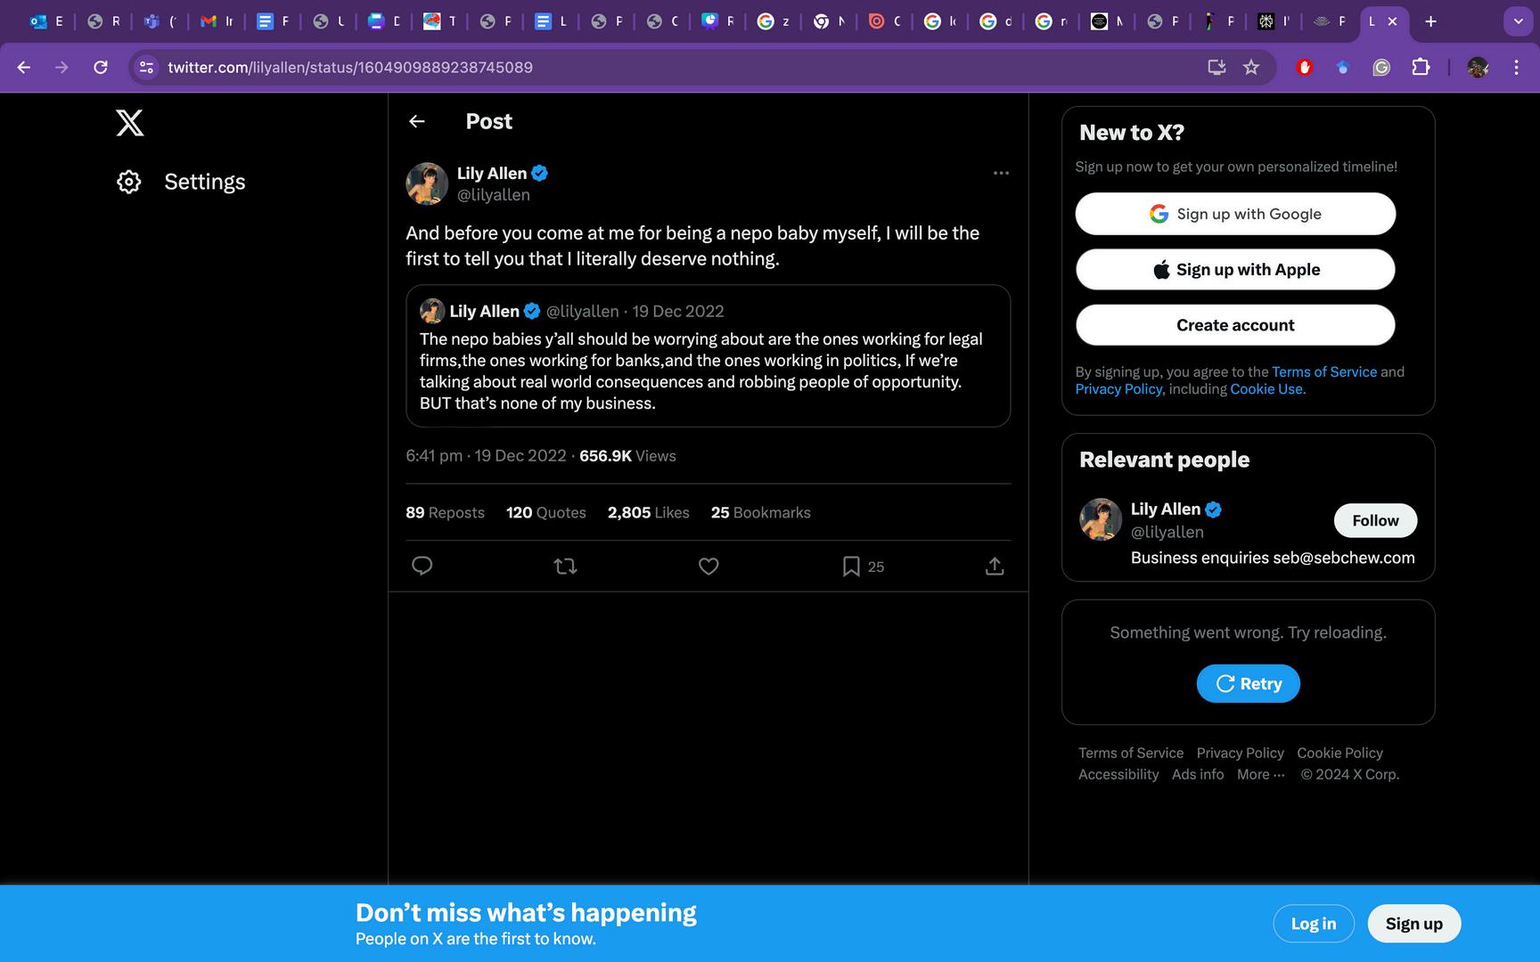Open the post's three-dot more menu

1001,173
